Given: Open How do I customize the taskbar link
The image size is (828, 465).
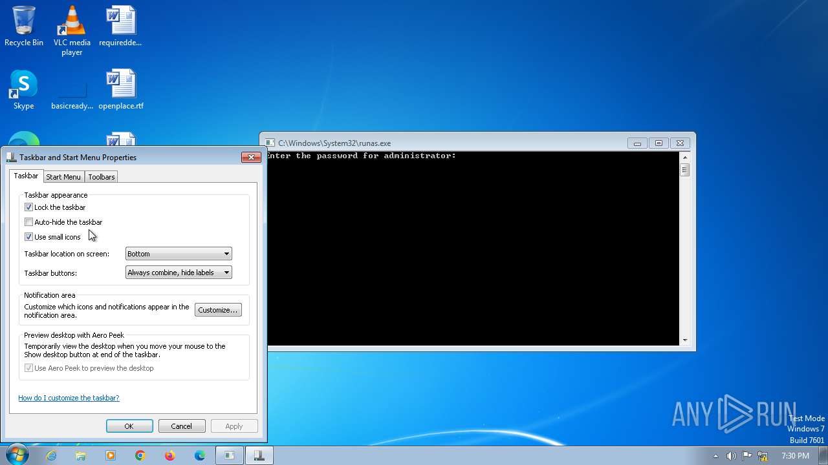Looking at the screenshot, I should (x=69, y=398).
